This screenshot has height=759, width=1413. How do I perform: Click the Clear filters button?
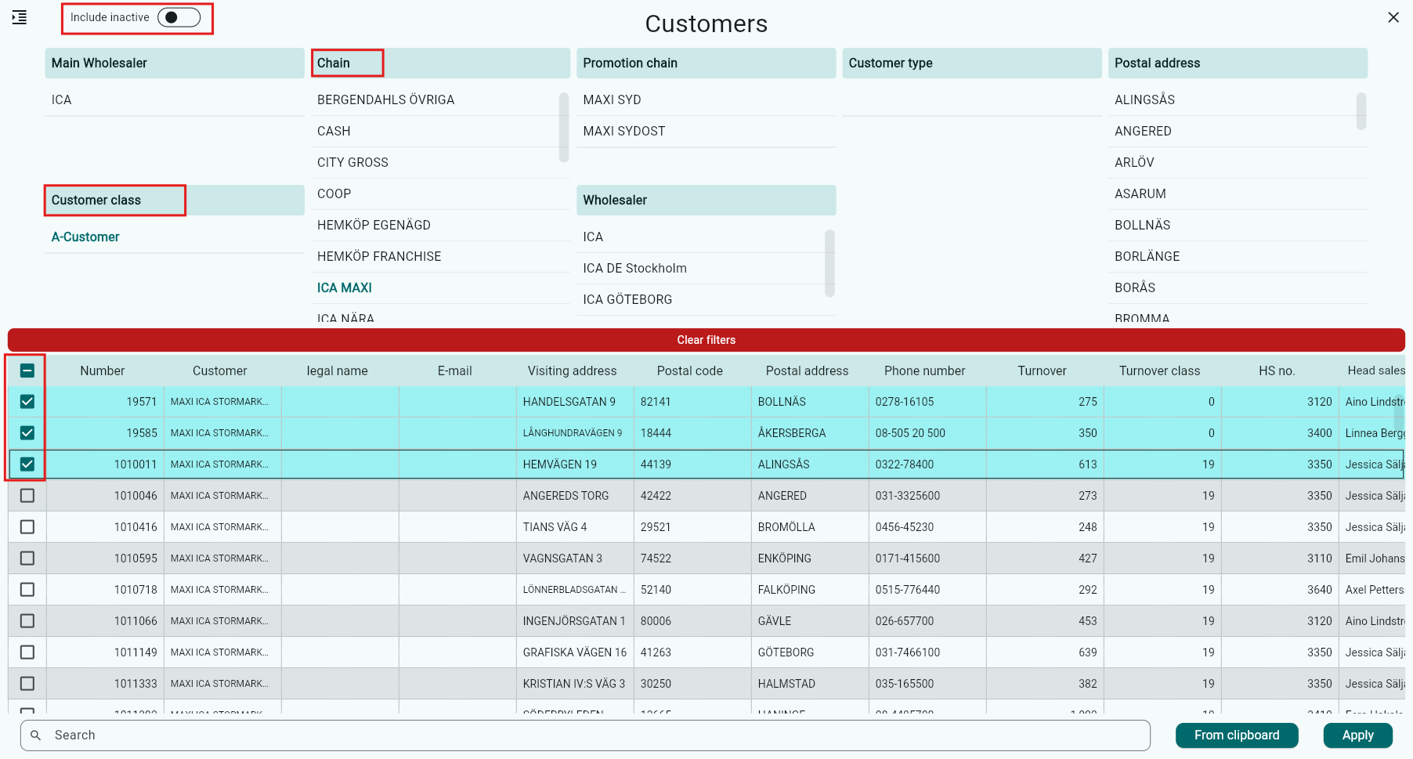(x=706, y=340)
